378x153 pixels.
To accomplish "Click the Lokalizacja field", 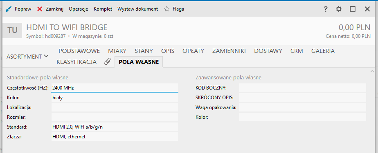I will point(115,107).
